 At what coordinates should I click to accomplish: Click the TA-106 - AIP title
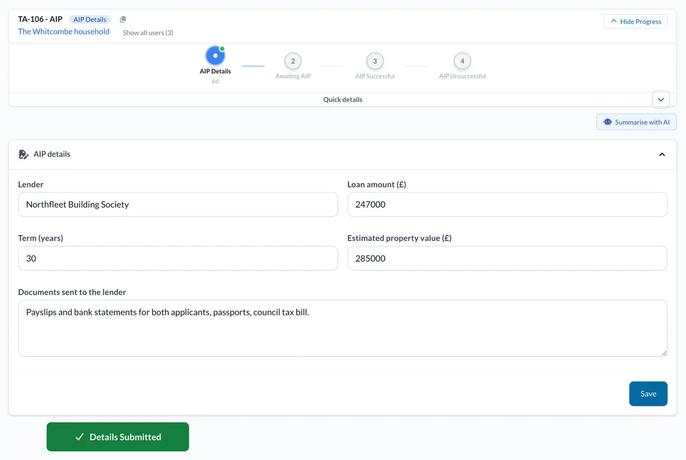click(x=40, y=19)
